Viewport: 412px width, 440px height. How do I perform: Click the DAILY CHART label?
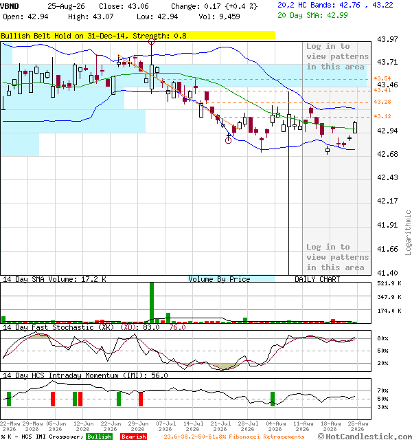(x=317, y=279)
